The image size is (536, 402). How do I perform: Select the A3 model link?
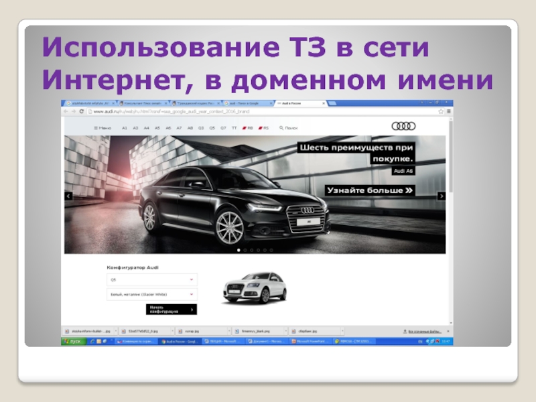pyautogui.click(x=135, y=128)
